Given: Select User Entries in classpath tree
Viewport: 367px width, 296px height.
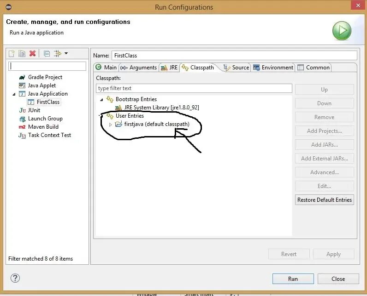Looking at the screenshot, I should coord(130,116).
